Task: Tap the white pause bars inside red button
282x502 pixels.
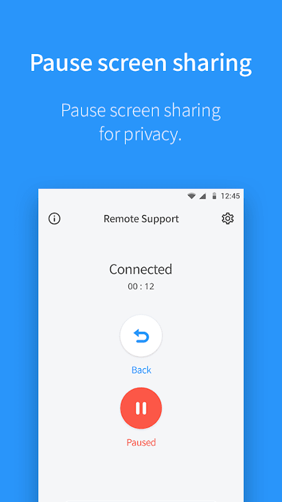Action: click(x=141, y=408)
